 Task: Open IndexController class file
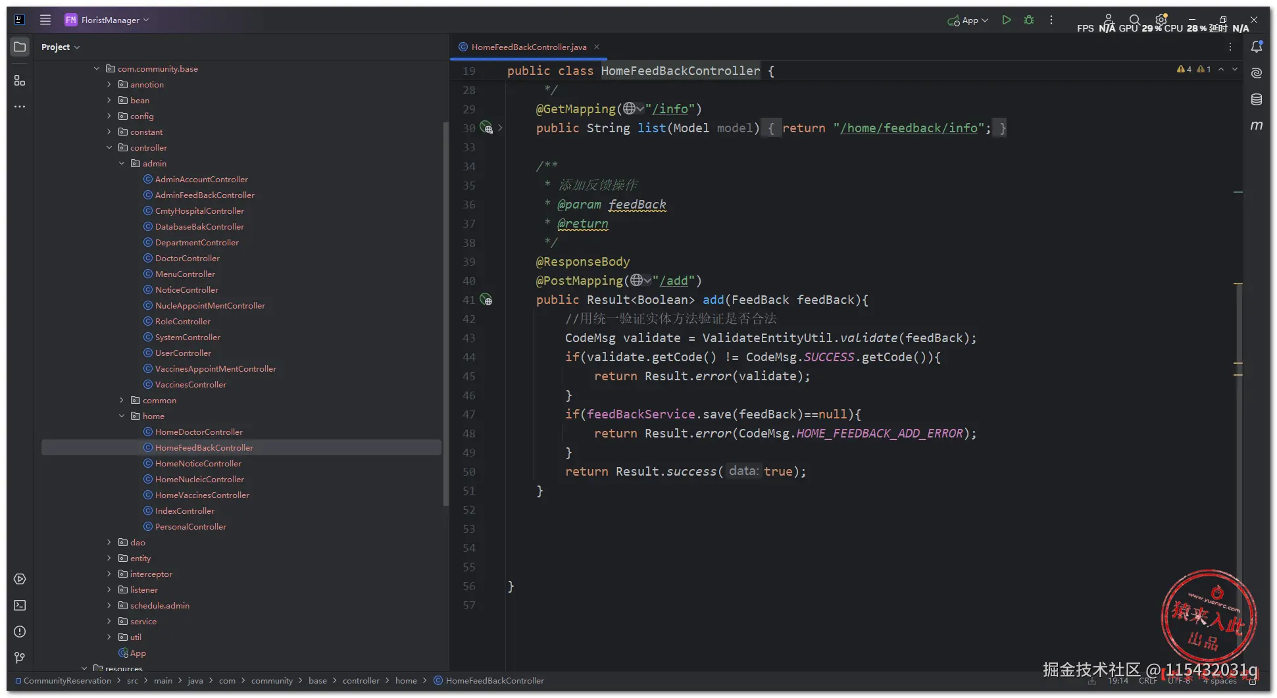point(185,511)
